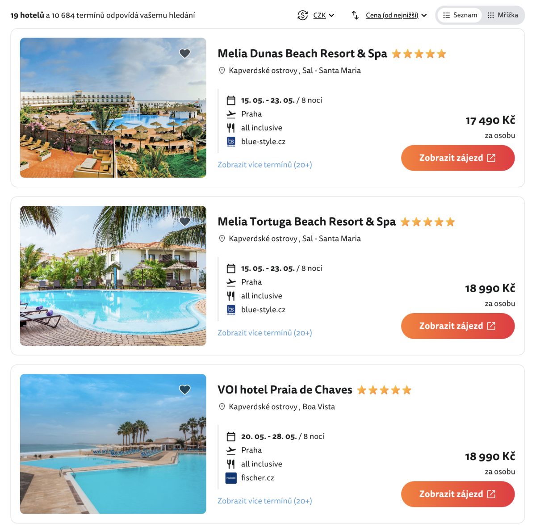Open Zobrazit zájezd for Melia Tortuga
The width and height of the screenshot is (536, 528).
coord(457,326)
